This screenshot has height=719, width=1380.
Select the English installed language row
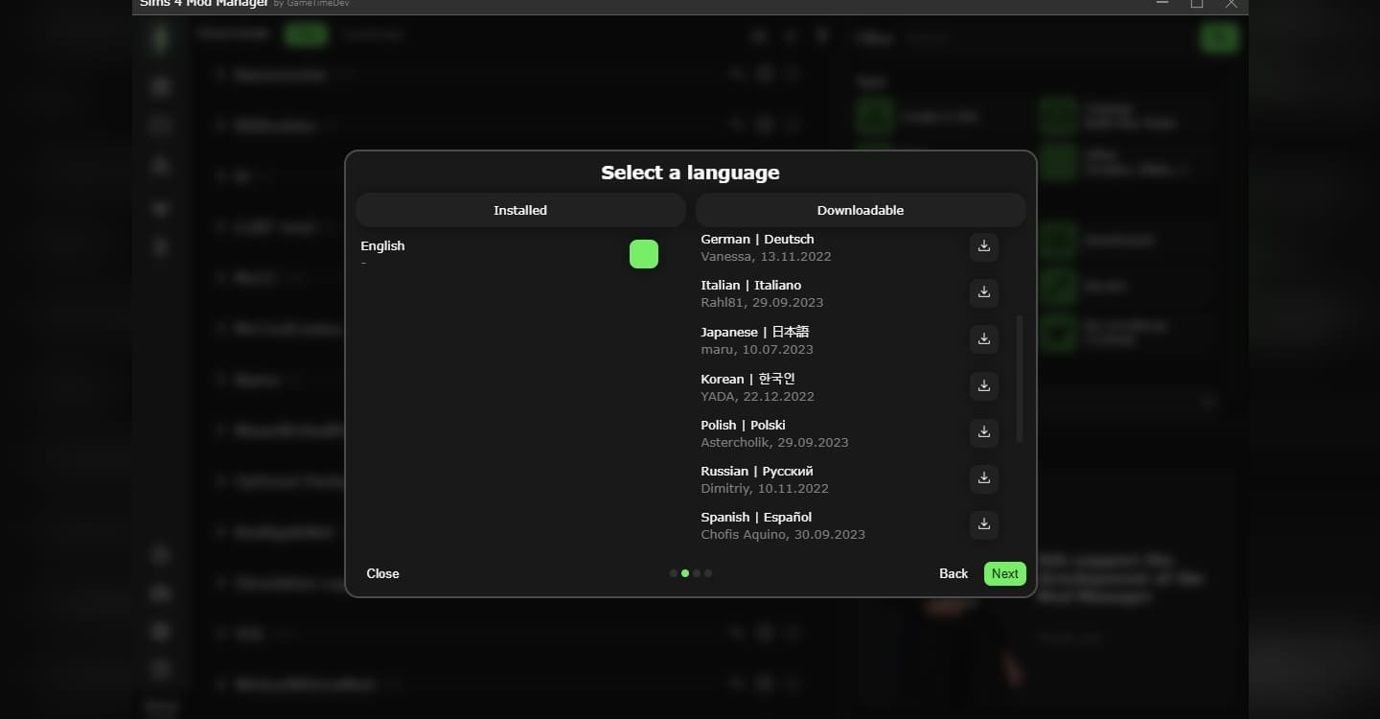point(509,254)
